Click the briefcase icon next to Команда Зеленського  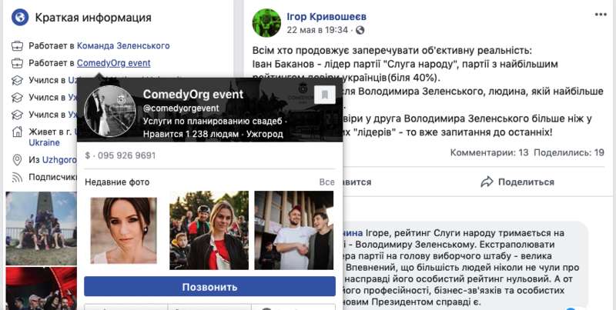17,46
